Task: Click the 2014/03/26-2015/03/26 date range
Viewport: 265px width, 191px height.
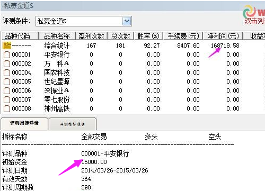Action: click(114, 170)
